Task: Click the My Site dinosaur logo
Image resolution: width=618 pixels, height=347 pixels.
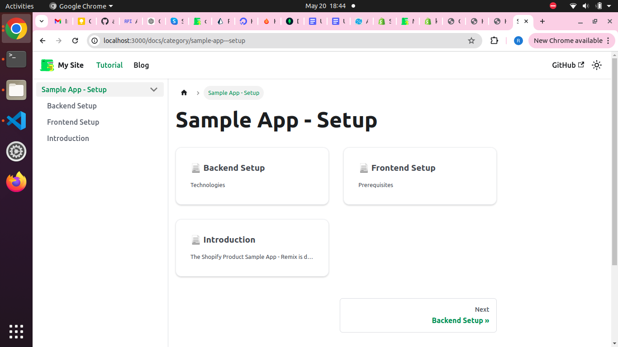Action: pyautogui.click(x=47, y=65)
